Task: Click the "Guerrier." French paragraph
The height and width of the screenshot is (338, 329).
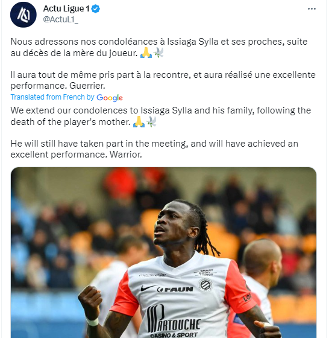Action: point(163,80)
